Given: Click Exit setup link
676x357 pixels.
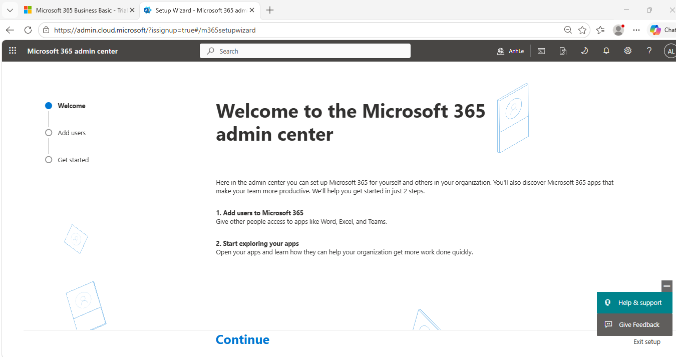Looking at the screenshot, I should tap(647, 341).
